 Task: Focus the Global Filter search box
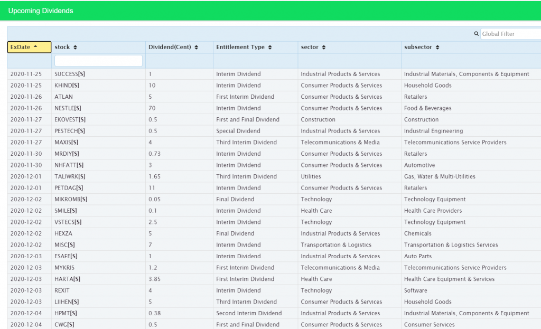pyautogui.click(x=510, y=34)
